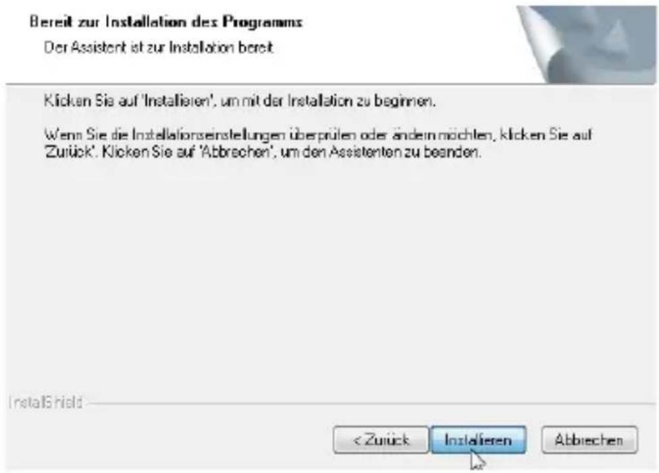Go back using the Zurück button
Image resolution: width=659 pixels, height=473 pixels.
pos(381,440)
